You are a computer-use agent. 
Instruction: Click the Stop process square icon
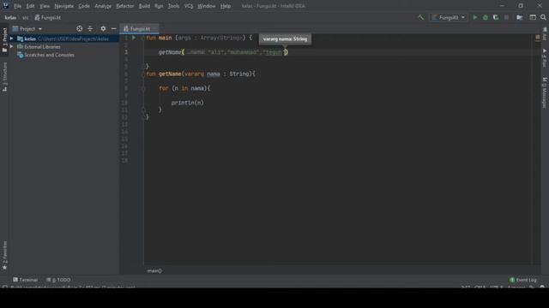[506, 17]
